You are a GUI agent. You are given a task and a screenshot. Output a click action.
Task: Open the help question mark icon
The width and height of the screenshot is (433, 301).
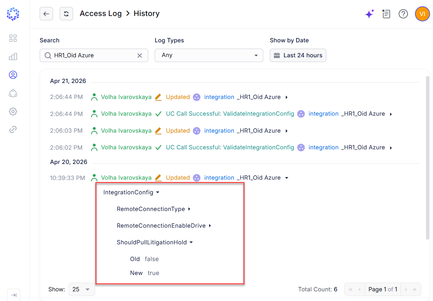pyautogui.click(x=403, y=14)
